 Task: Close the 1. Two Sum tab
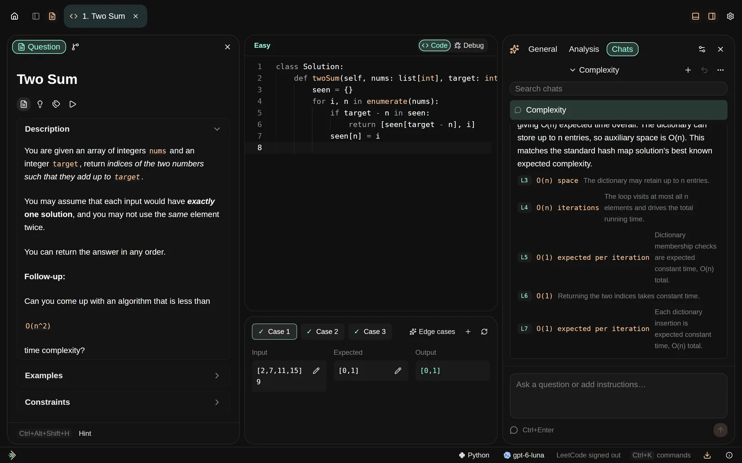136,16
